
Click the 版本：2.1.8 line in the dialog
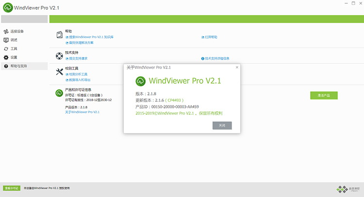(146, 94)
